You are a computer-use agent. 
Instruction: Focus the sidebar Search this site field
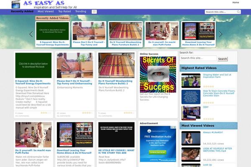[198, 58]
